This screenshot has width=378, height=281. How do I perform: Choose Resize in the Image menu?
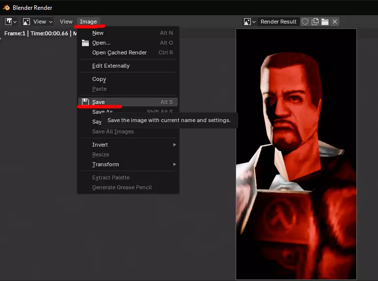128,154
